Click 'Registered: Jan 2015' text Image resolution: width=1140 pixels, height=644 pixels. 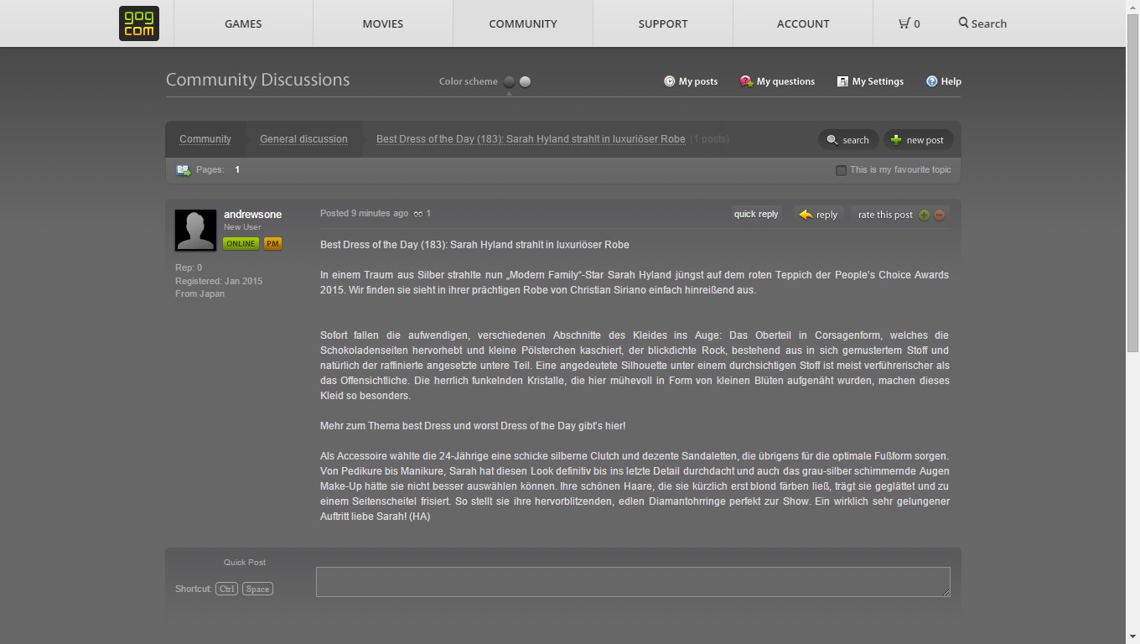tap(219, 281)
